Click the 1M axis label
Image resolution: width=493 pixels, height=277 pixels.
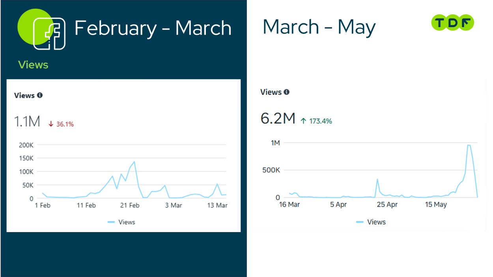275,143
